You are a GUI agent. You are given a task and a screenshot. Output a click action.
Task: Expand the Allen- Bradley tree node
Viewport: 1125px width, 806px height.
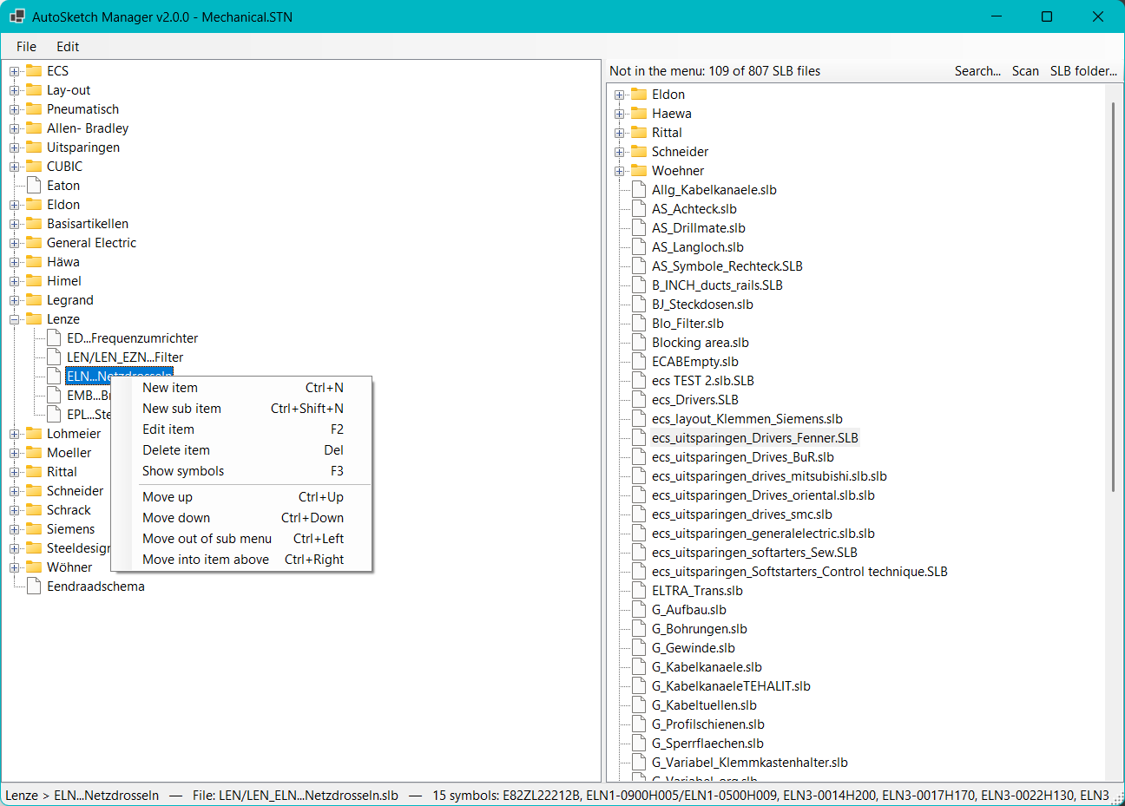[14, 128]
